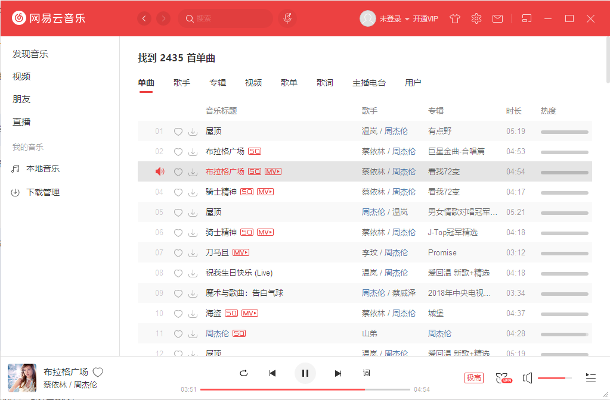Select the music recognition microphone icon
Screen dimensions: 610x400
(287, 18)
